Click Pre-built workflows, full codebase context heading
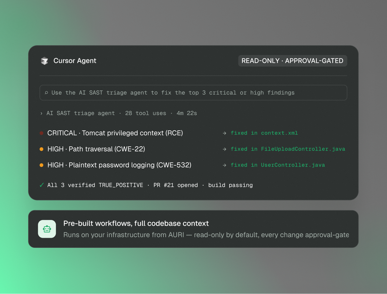This screenshot has height=294, width=387. [136, 224]
